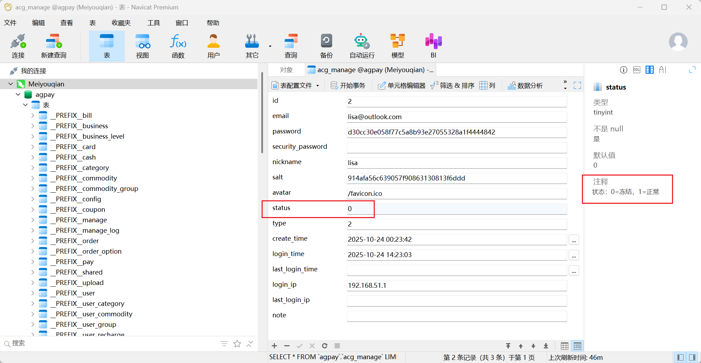This screenshot has width=701, height=363.
Task: Switch to grid view at bottom right
Action: click(564, 346)
